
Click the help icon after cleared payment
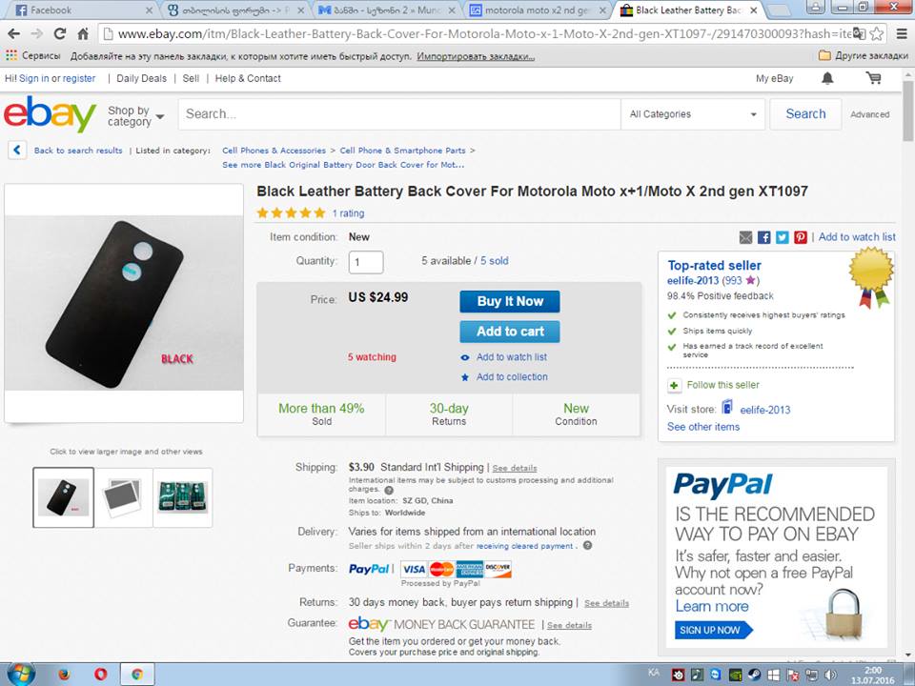coord(588,546)
